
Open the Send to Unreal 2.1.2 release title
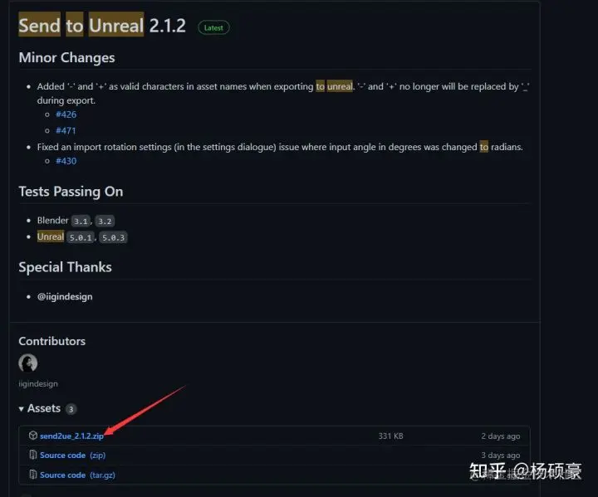pyautogui.click(x=102, y=26)
